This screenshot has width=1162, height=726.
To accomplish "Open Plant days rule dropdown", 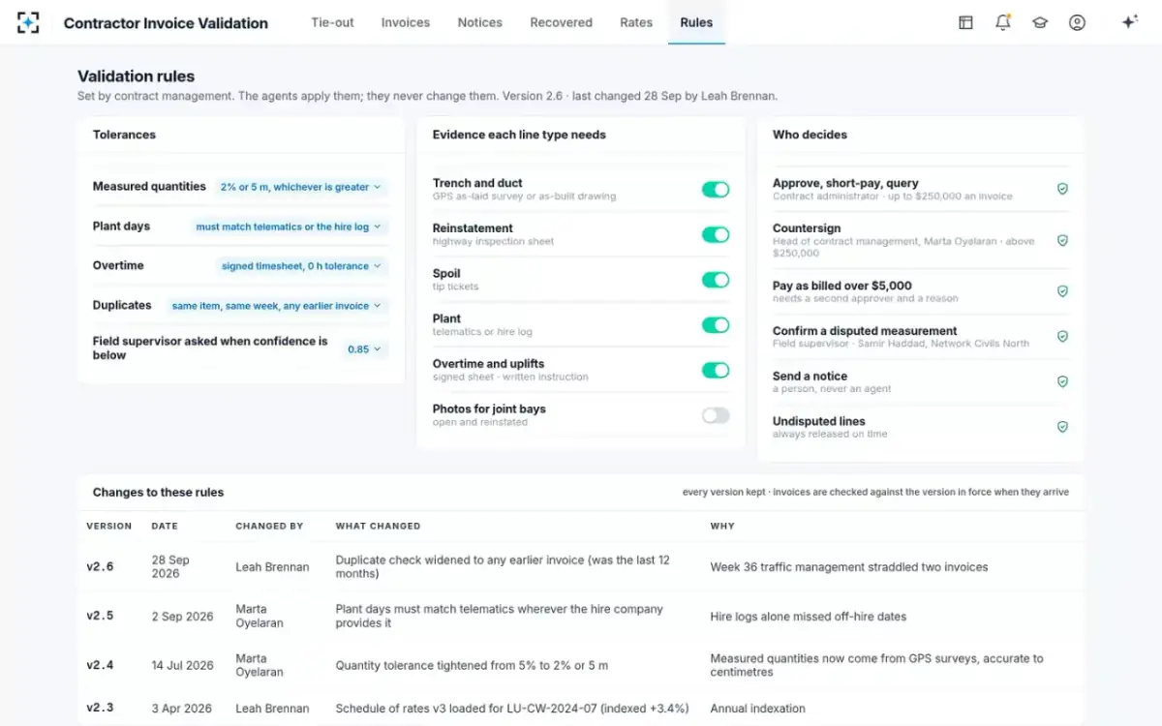I will click(x=289, y=227).
